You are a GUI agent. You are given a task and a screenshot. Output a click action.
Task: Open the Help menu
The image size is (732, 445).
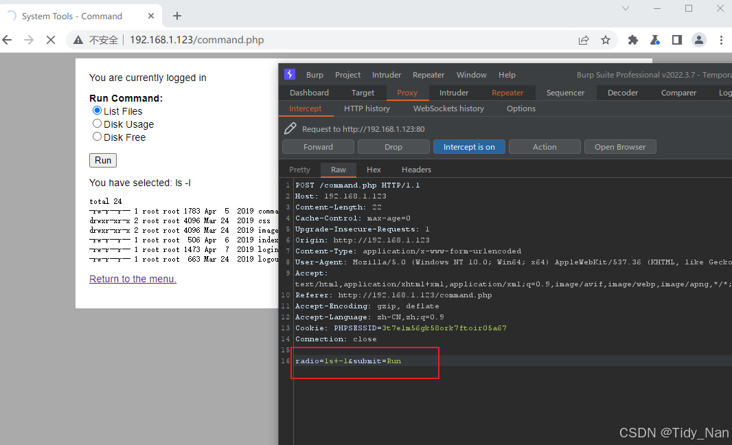(507, 75)
